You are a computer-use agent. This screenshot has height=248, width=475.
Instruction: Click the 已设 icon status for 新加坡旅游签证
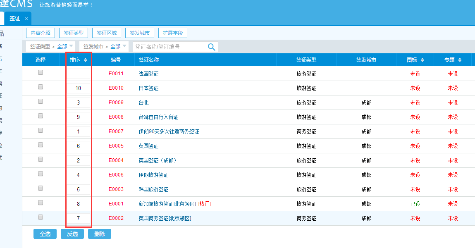[415, 204]
